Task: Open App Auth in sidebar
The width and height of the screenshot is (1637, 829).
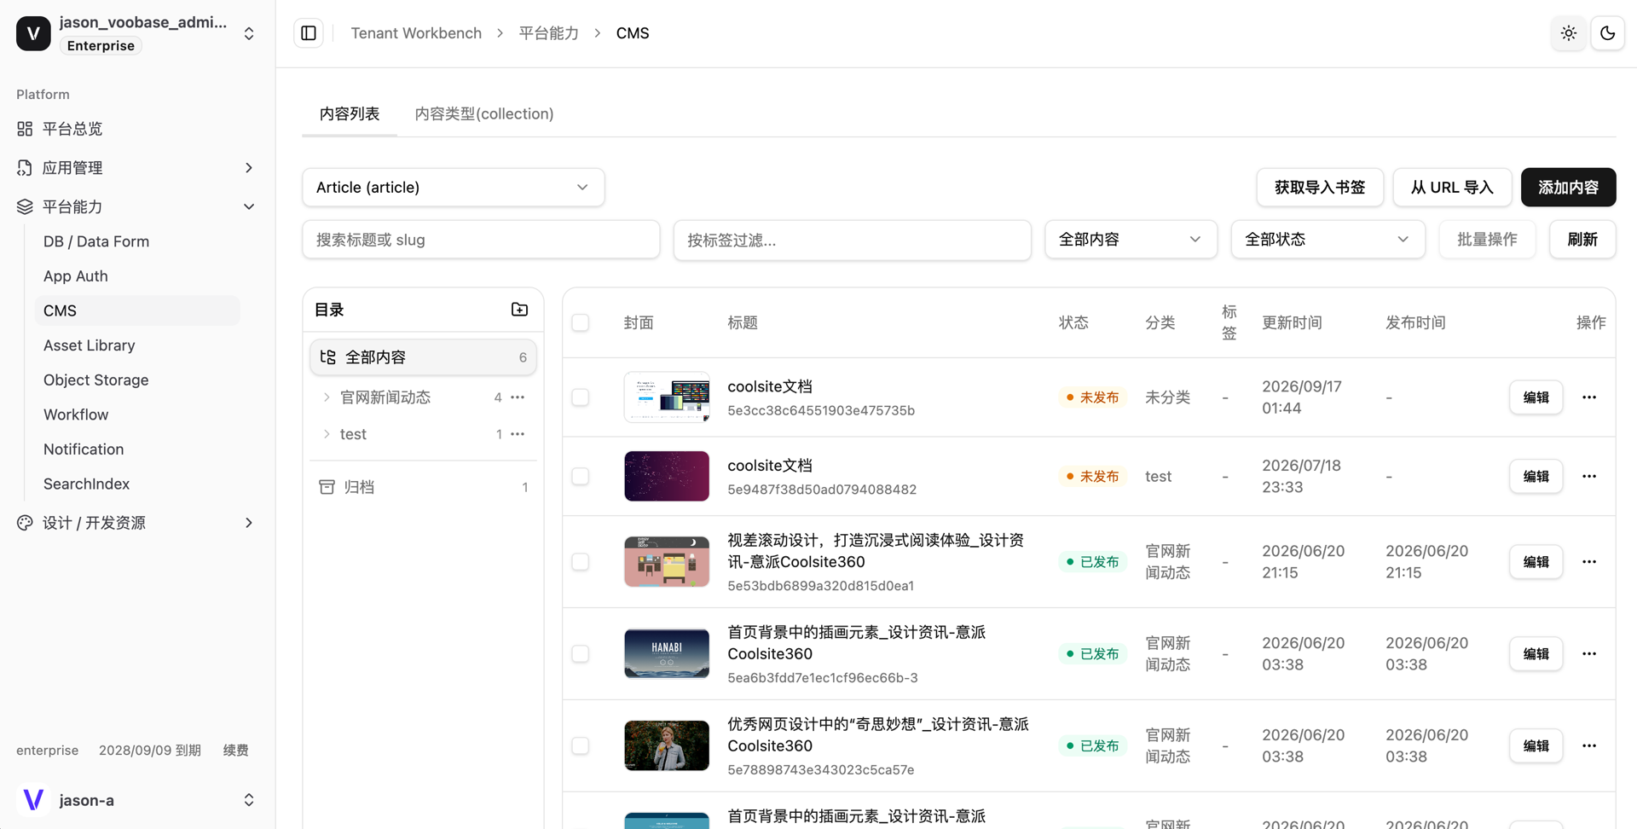Action: [76, 276]
